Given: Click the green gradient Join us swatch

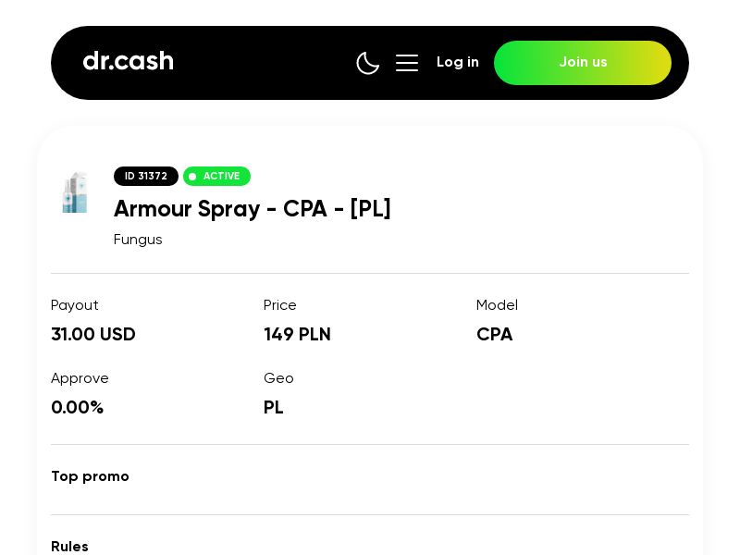Looking at the screenshot, I should coord(583,63).
